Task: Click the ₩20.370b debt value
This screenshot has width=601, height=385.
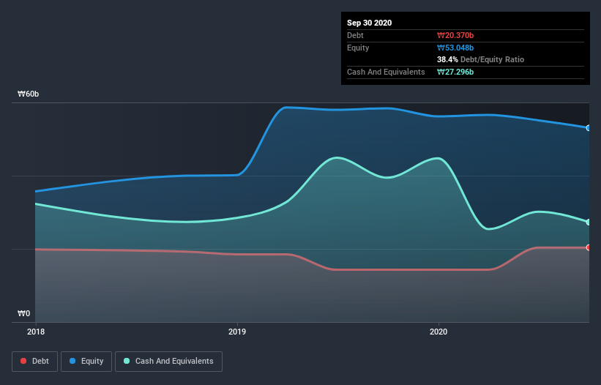Action: [455, 35]
